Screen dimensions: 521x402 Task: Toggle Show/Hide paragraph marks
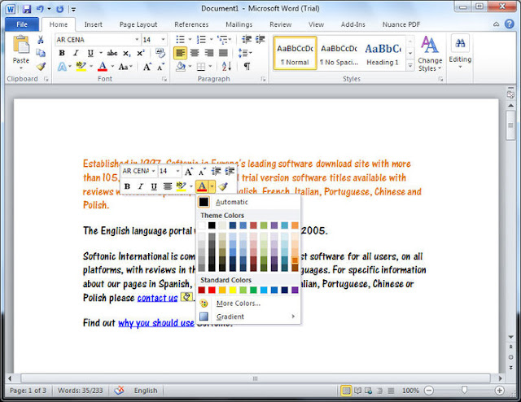[247, 67]
